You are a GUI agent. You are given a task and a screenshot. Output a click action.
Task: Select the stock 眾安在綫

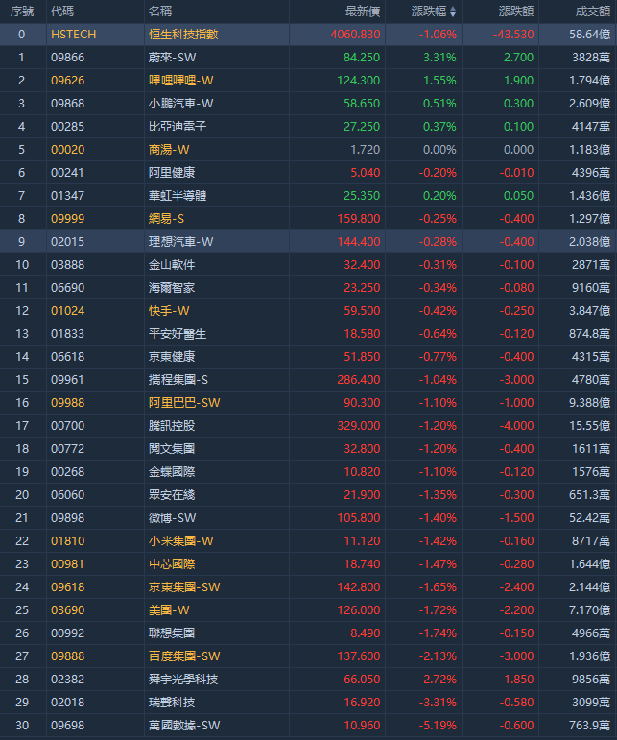pos(172,495)
